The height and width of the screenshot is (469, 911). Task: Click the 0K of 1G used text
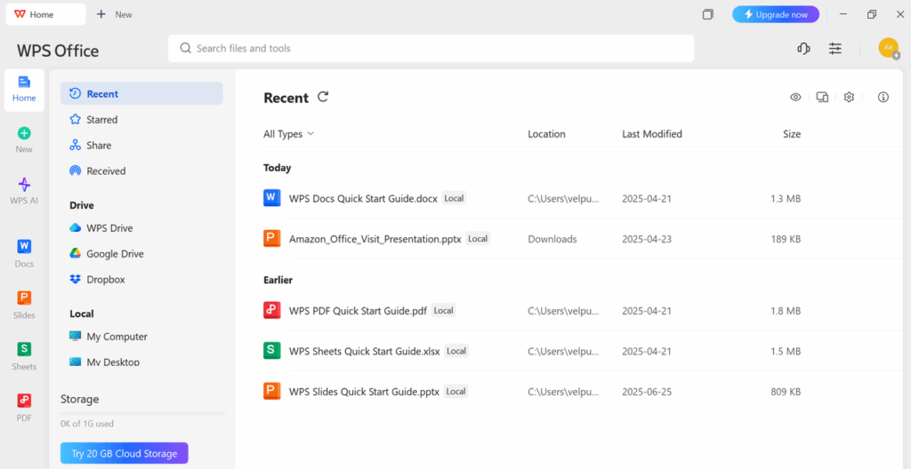(x=87, y=424)
